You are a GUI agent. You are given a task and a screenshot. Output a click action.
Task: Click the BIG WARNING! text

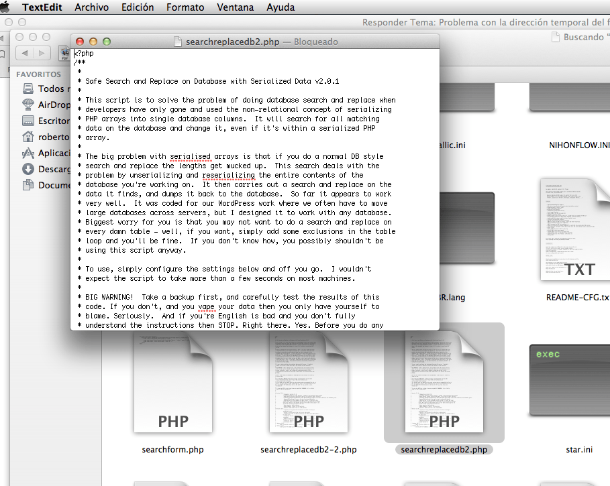coord(109,297)
